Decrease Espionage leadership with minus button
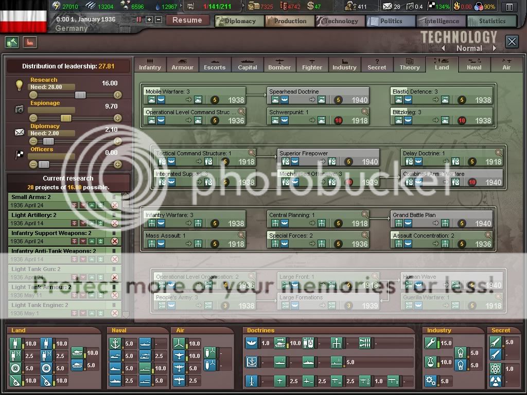 [x=33, y=118]
